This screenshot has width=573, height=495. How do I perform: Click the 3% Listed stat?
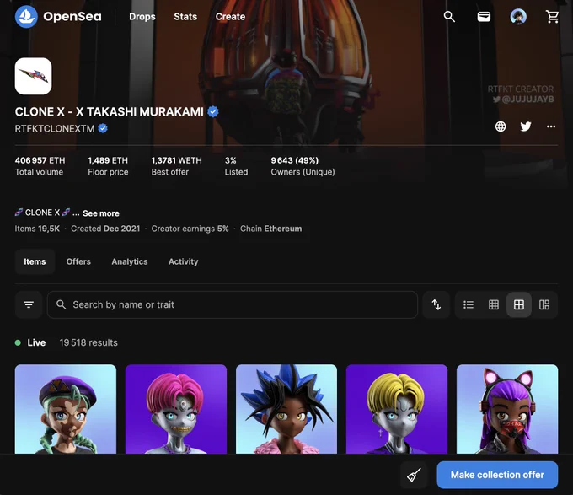tap(236, 166)
